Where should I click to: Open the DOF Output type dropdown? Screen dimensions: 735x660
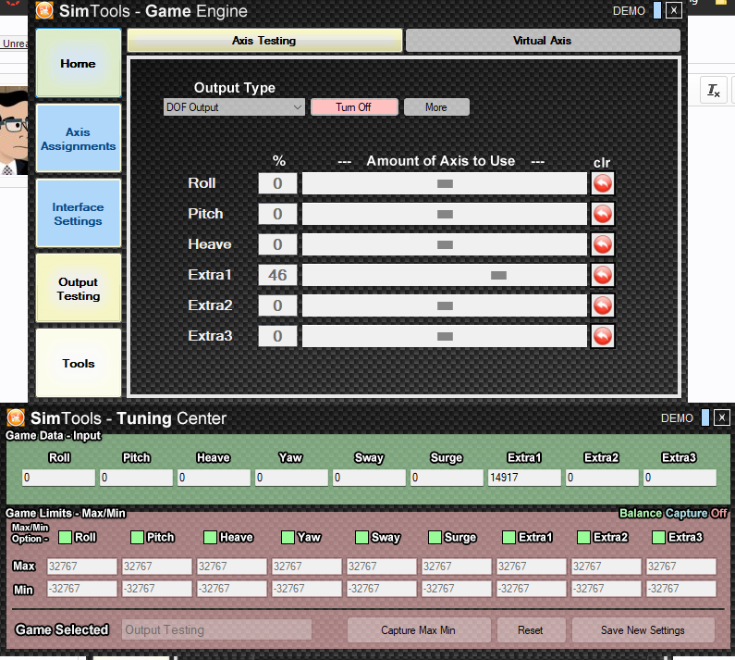coord(234,107)
